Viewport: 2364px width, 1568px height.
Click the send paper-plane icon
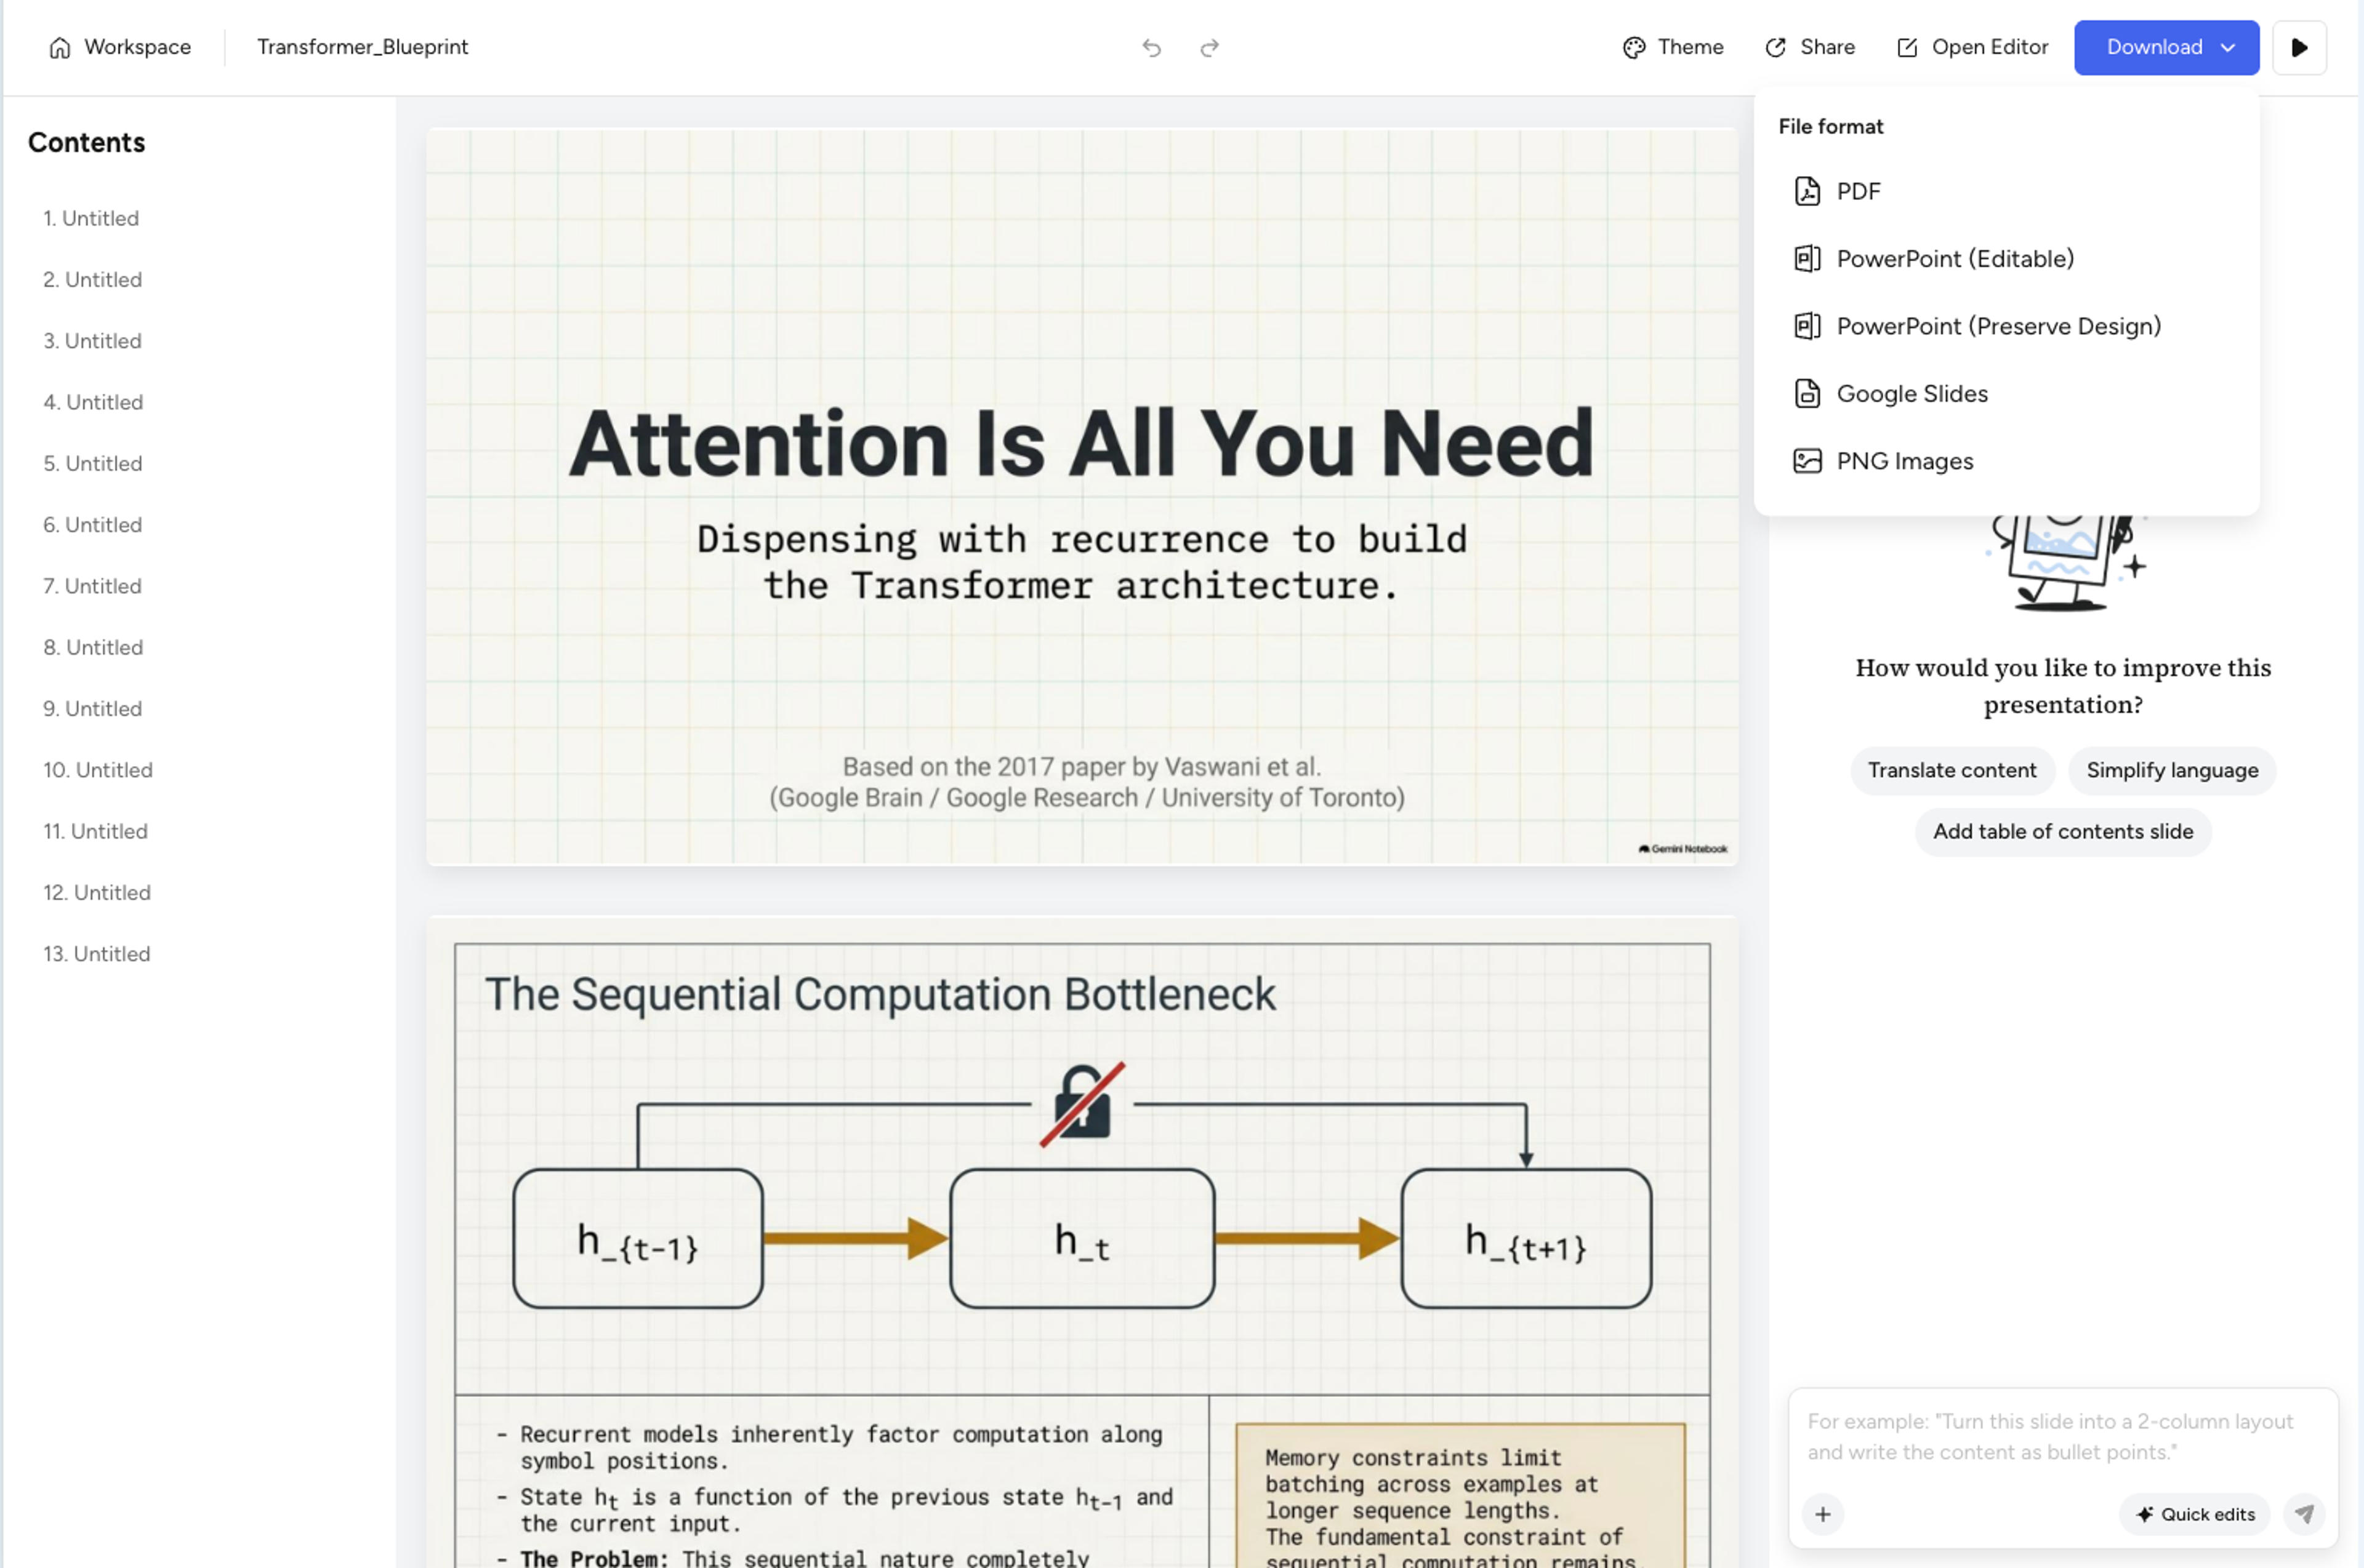tap(2304, 1514)
